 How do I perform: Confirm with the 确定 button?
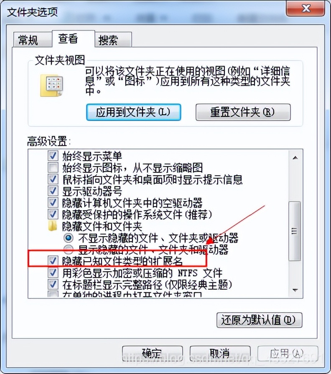[x=153, y=354]
